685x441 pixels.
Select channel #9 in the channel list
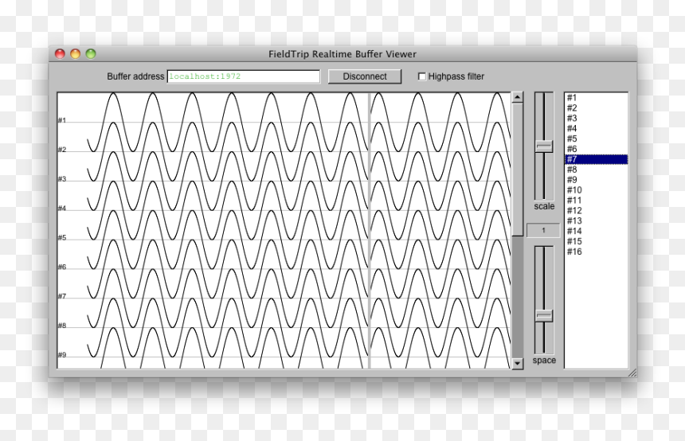click(x=597, y=180)
